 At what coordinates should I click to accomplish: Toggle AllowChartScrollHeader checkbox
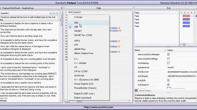point(168,54)
